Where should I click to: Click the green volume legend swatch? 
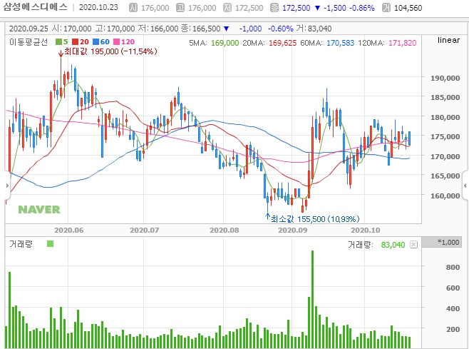pyautogui.click(x=50, y=244)
